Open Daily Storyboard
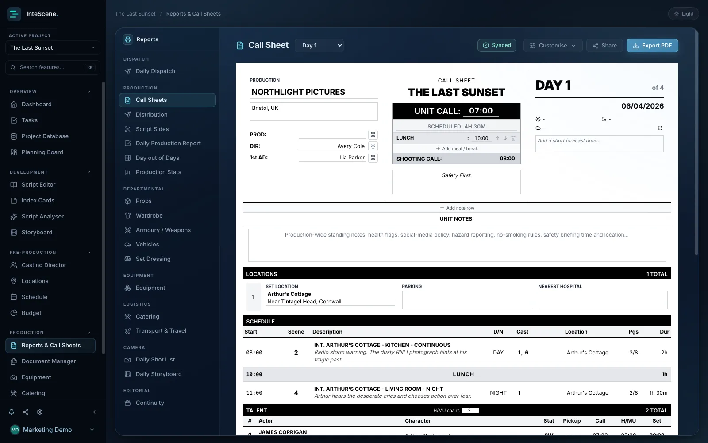This screenshot has height=443, width=708. (x=167, y=374)
